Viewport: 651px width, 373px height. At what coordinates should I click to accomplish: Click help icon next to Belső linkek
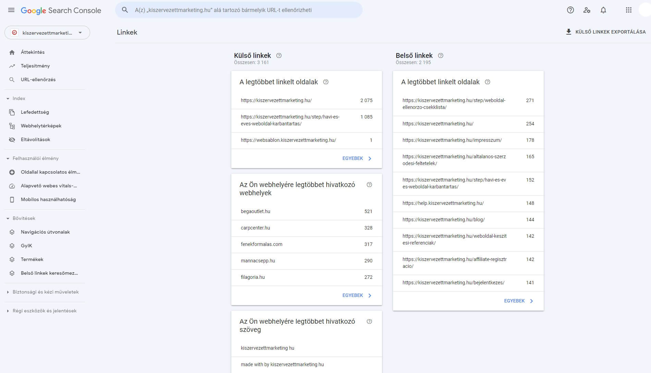click(441, 55)
